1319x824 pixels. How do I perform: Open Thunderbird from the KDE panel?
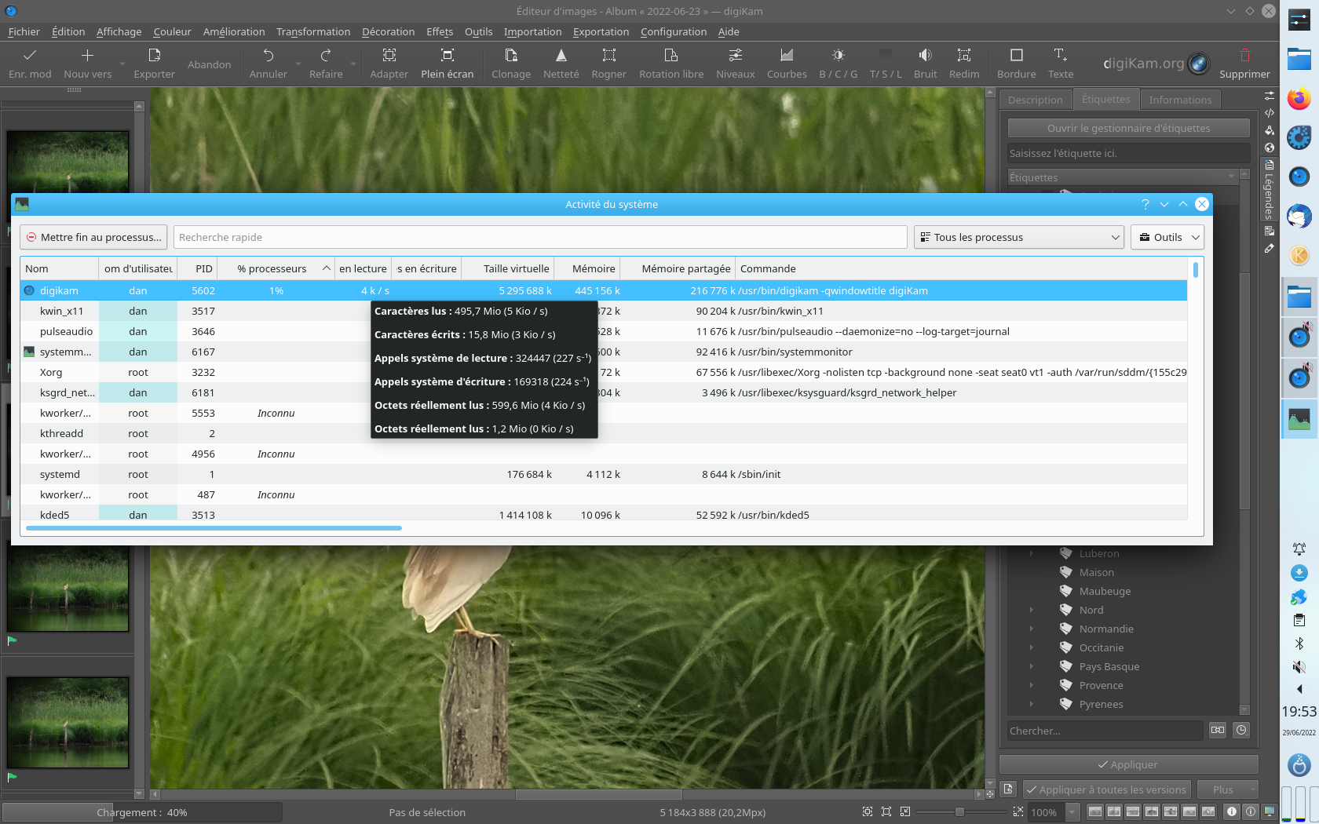click(1299, 216)
